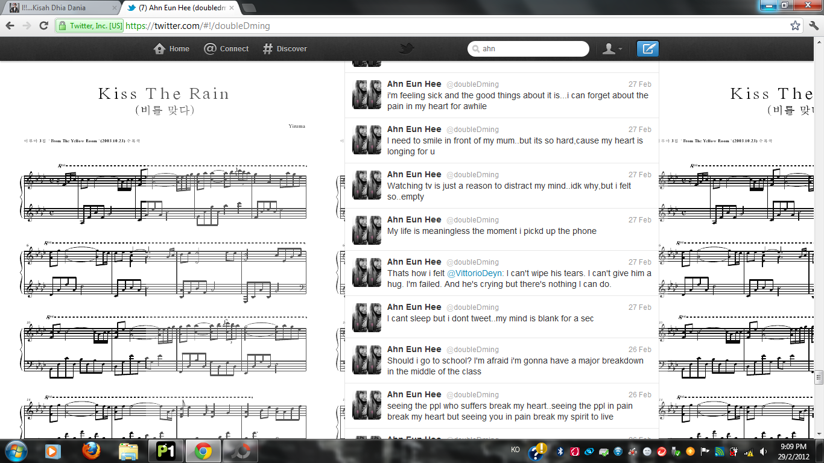Switch to the 'Kisah Dhia Dania' tab
Image resolution: width=824 pixels, height=463 pixels.
tap(60, 8)
